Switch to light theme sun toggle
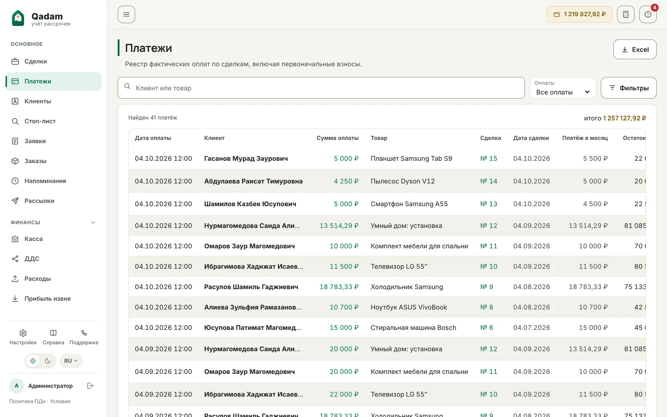 (33, 361)
